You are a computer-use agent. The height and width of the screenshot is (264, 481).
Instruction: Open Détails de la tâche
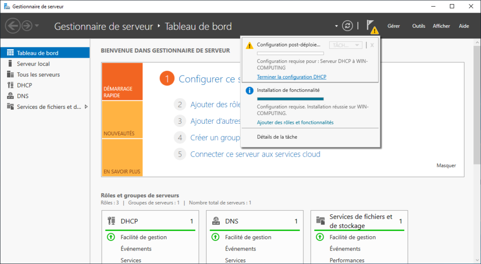277,137
